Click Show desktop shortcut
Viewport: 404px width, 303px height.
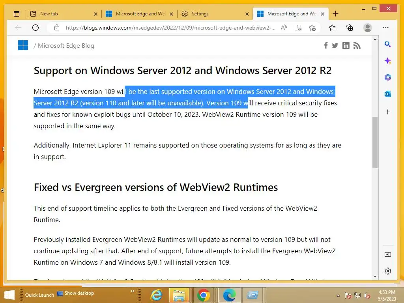tap(75, 293)
